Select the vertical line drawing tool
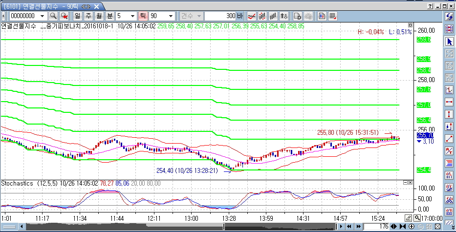 (449, 114)
